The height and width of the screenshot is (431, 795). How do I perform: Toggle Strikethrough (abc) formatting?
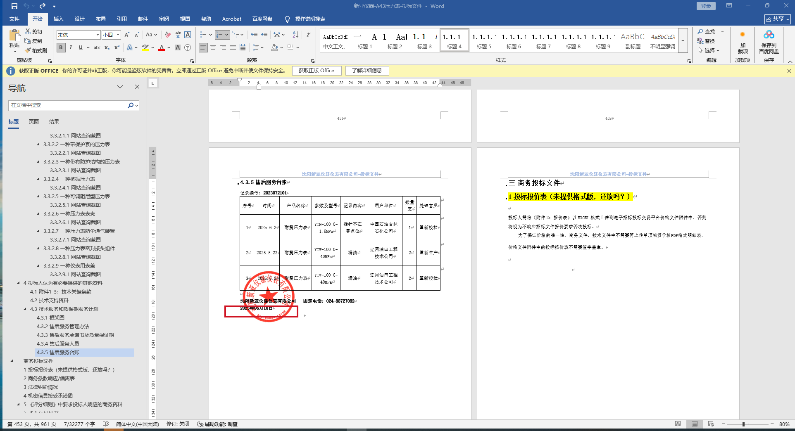pyautogui.click(x=97, y=47)
